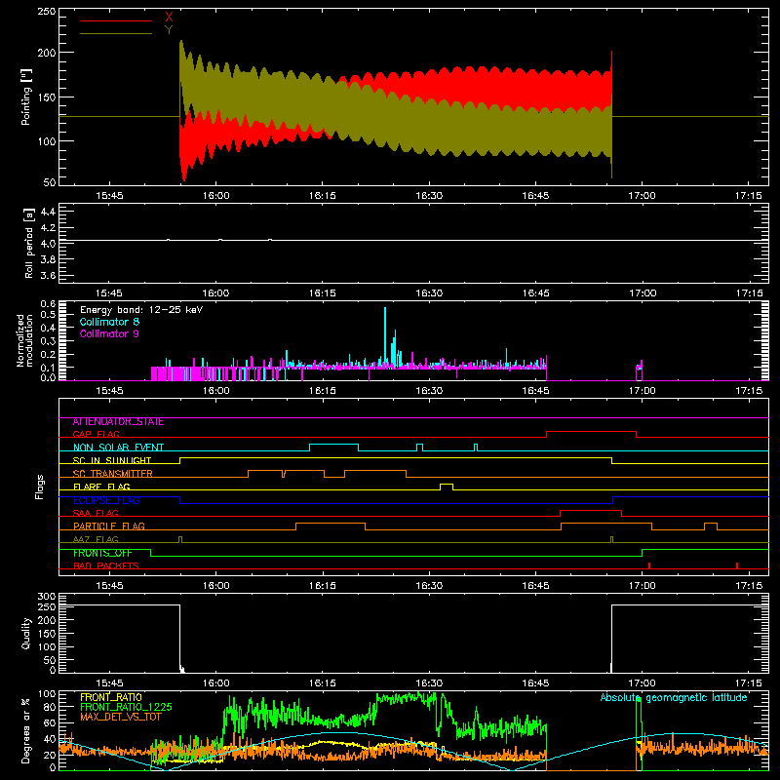Click the Quality axis title
The width and height of the screenshot is (780, 780).
tap(26, 633)
